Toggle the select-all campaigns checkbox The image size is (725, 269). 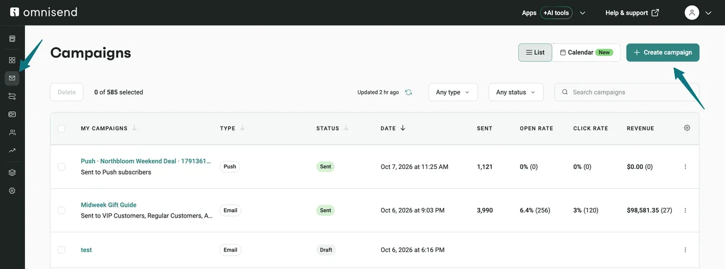click(61, 128)
